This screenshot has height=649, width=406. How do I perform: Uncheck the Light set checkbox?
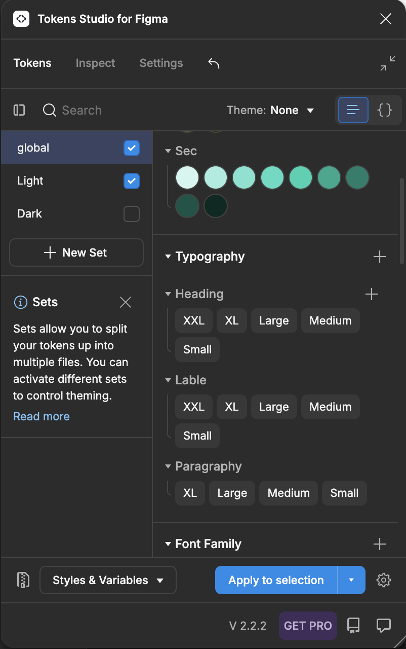coord(132,181)
